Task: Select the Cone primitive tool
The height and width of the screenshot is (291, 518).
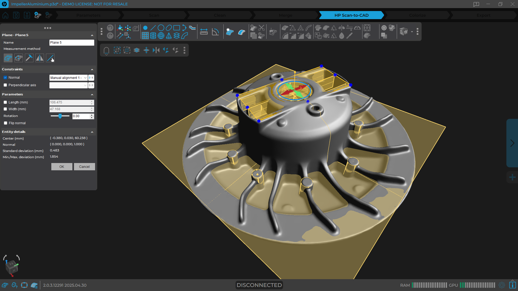Action: click(x=169, y=36)
